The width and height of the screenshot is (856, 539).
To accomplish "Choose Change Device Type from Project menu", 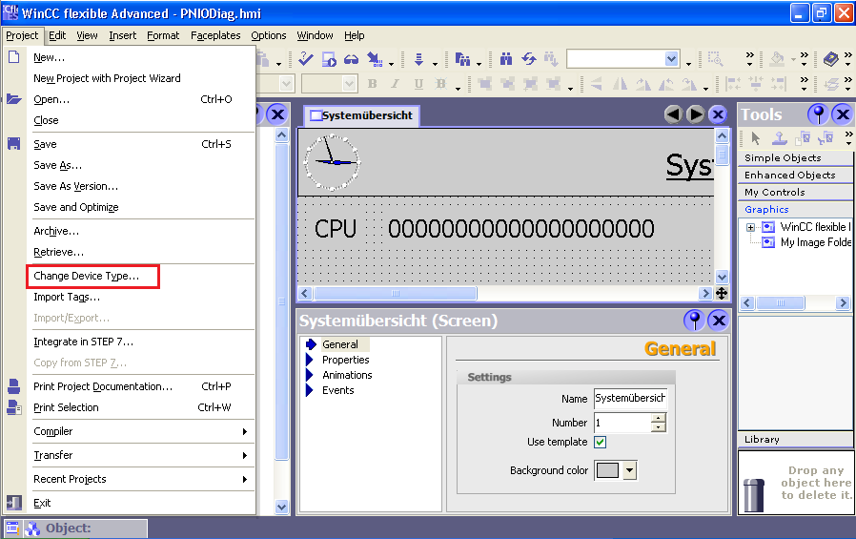I will point(87,276).
